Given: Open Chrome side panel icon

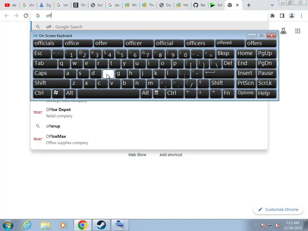Looking at the screenshot, I should pyautogui.click(x=282, y=16).
